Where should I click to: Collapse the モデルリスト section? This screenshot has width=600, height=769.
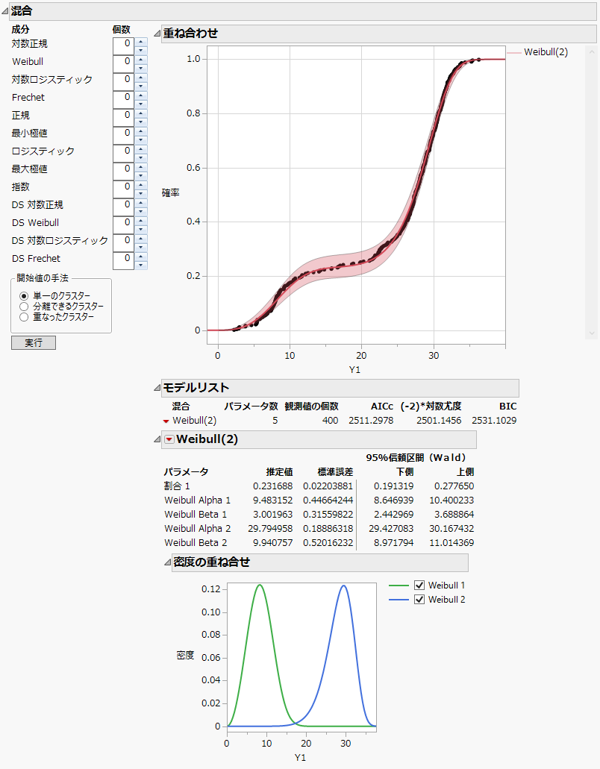tap(158, 388)
